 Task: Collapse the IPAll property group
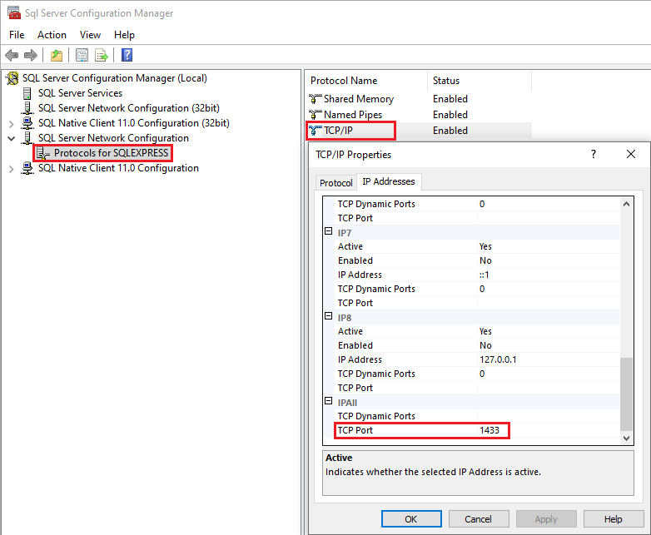328,401
